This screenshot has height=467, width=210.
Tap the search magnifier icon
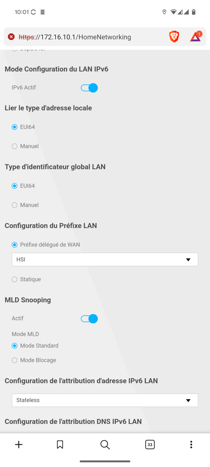click(105, 444)
